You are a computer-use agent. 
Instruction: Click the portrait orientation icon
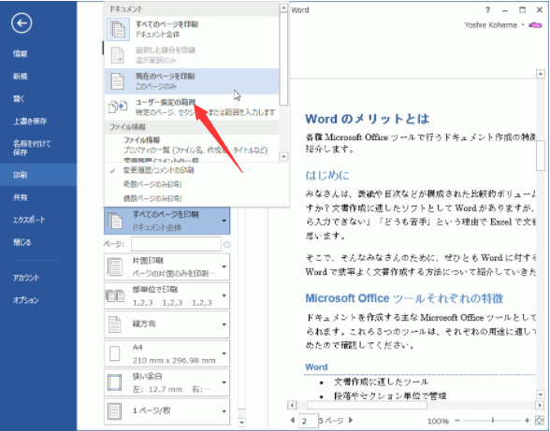click(115, 324)
